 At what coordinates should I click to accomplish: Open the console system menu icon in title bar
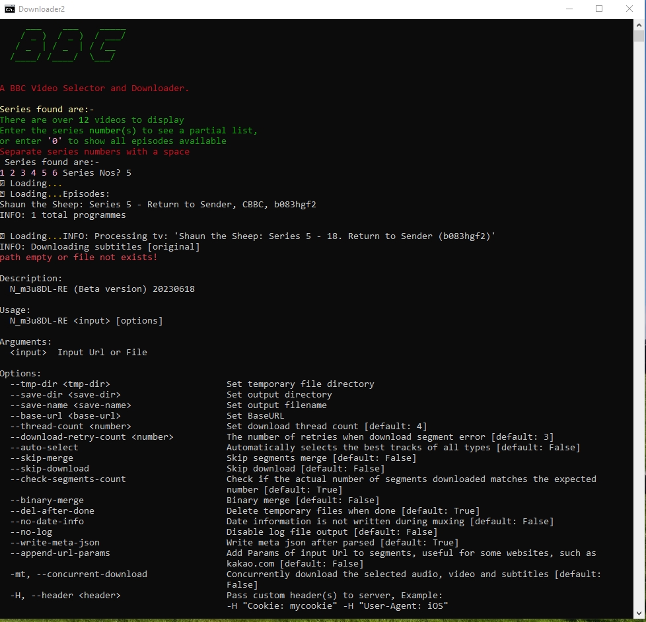coord(9,9)
